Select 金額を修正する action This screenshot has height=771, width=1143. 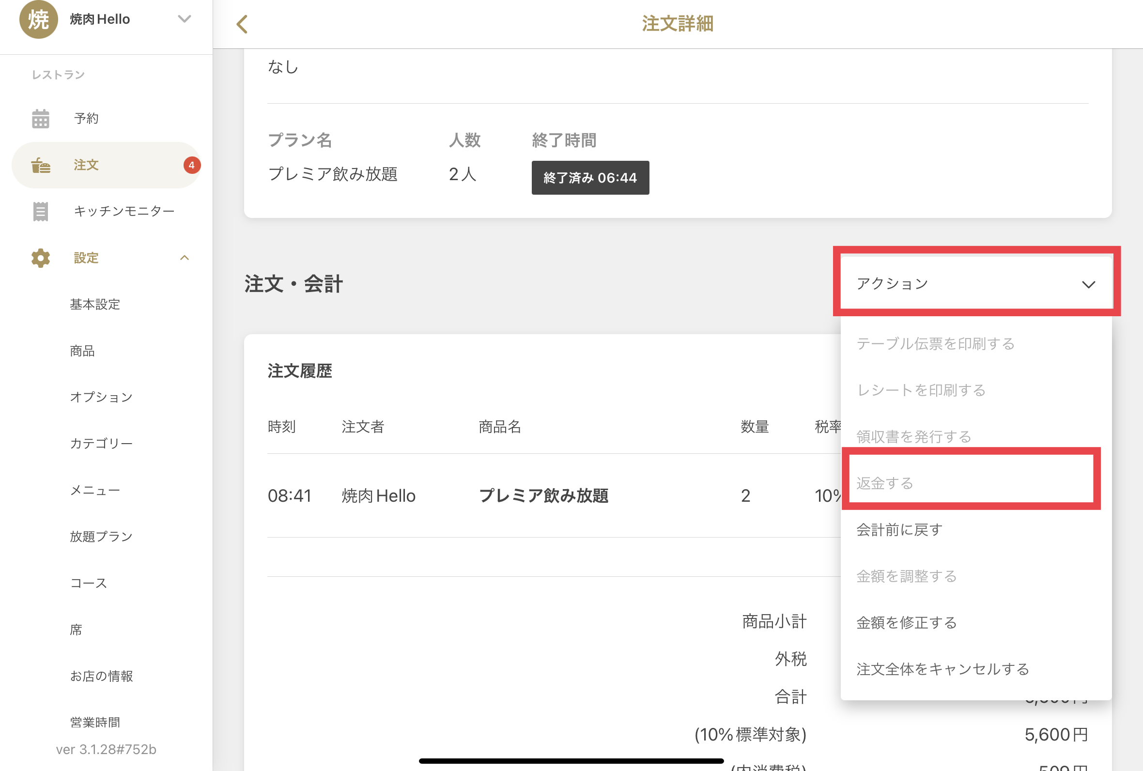907,622
